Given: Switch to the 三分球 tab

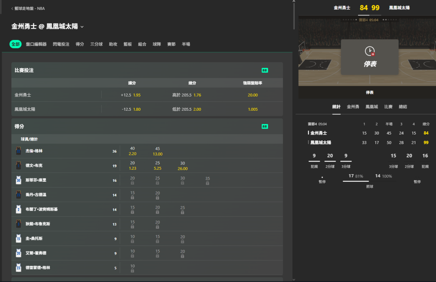Looking at the screenshot, I should (x=96, y=44).
